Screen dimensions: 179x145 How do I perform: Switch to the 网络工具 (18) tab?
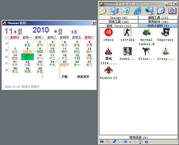point(118,22)
